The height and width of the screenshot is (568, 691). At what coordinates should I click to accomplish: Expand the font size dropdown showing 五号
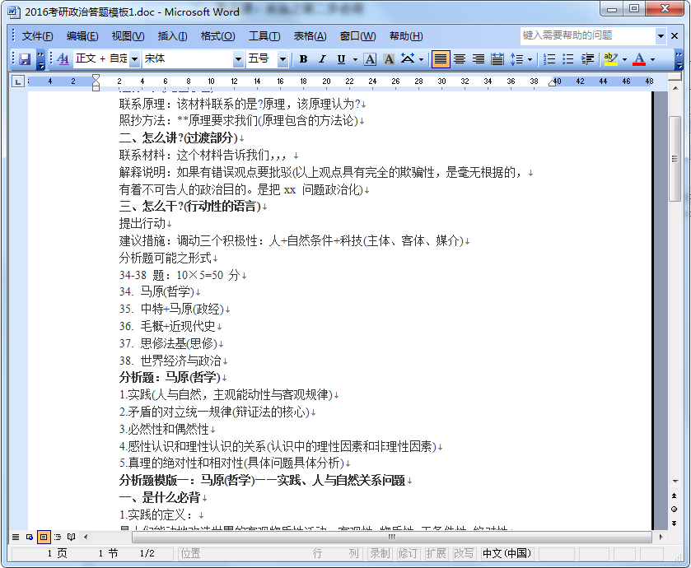[x=283, y=59]
